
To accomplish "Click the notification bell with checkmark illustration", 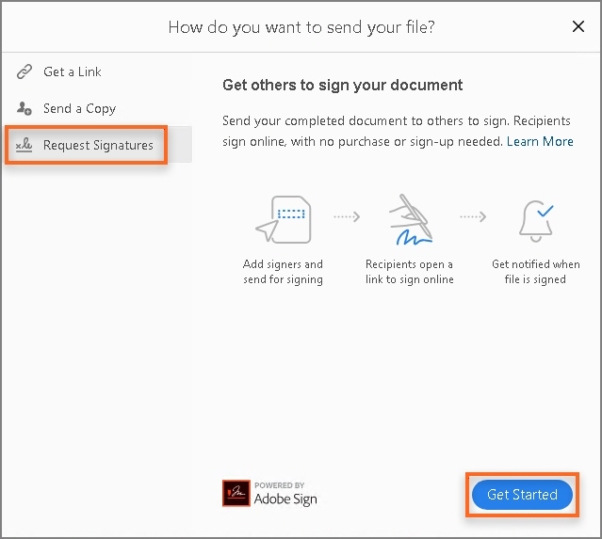I will tap(536, 218).
